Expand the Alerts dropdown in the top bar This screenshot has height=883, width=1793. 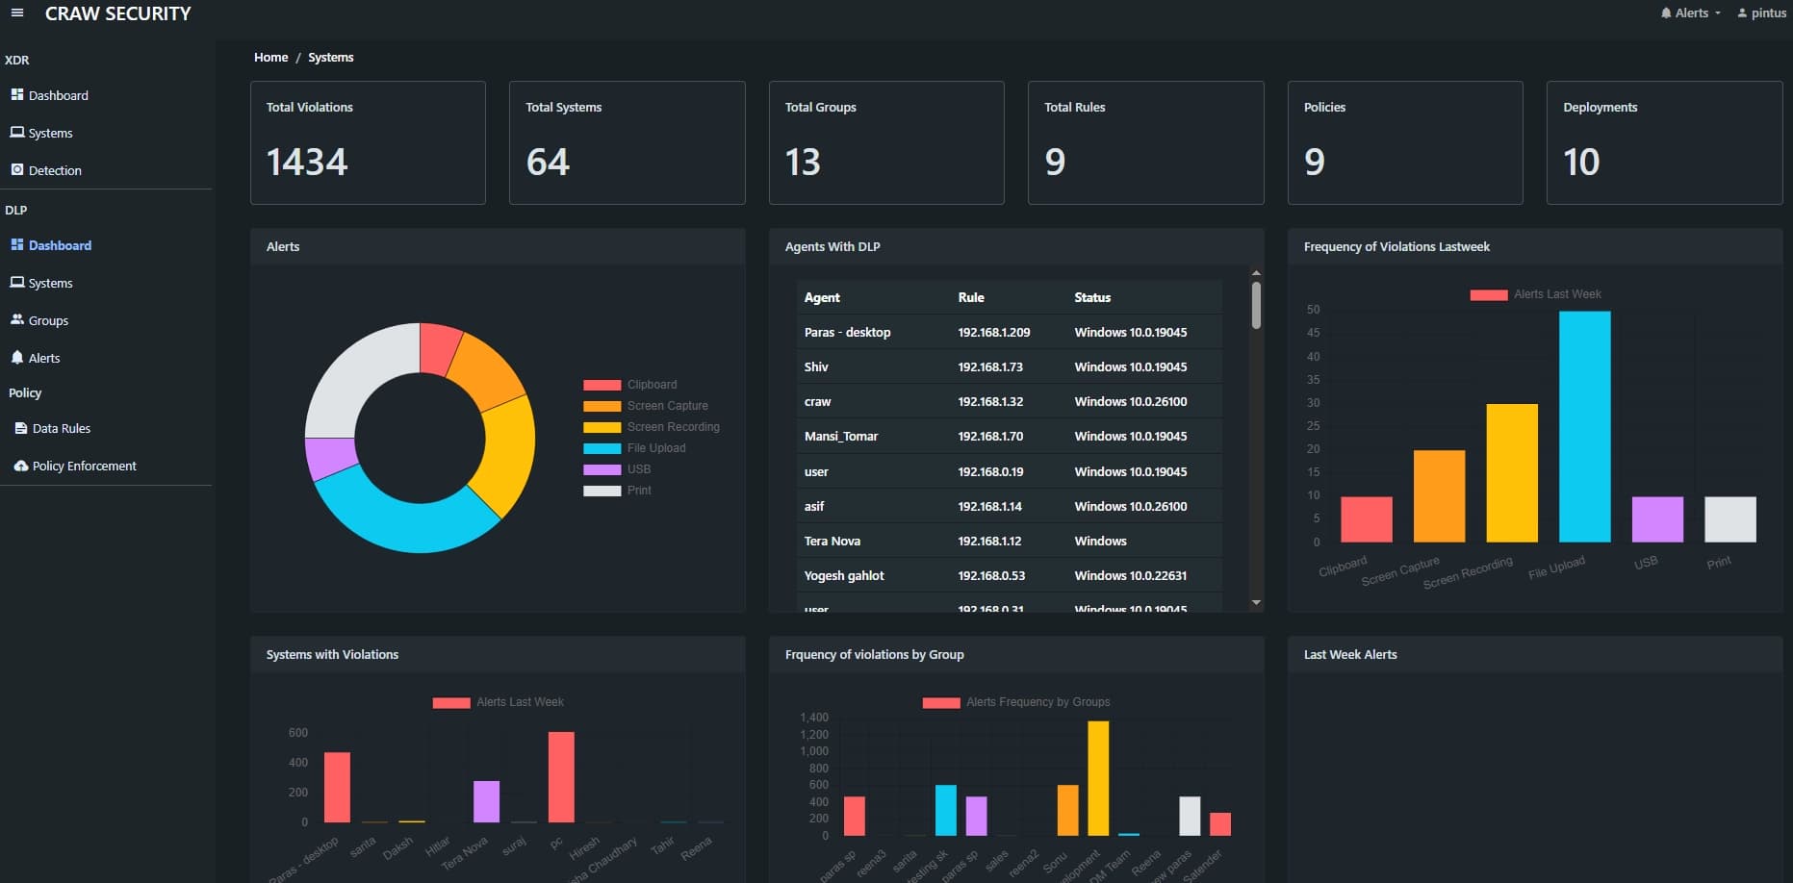tap(1689, 13)
